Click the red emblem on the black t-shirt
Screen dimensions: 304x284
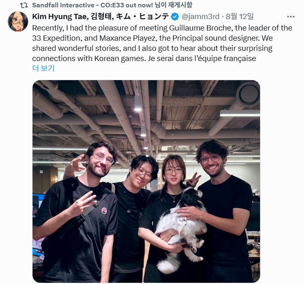click(105, 211)
